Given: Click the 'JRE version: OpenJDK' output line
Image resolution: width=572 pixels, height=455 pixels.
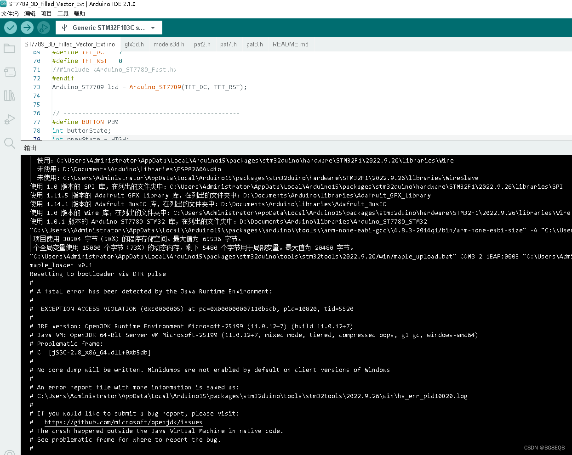Looking at the screenshot, I should point(192,326).
